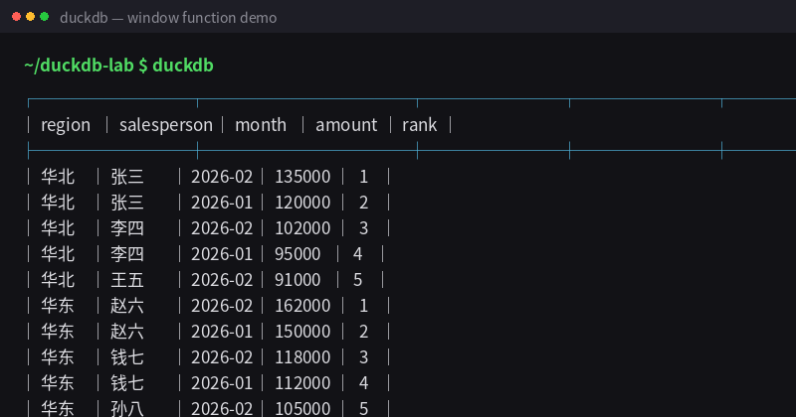Image resolution: width=796 pixels, height=417 pixels.
Task: Click month 2026-01 in the 95000 row
Action: tap(222, 254)
